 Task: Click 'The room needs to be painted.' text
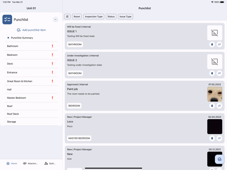[x=83, y=94]
